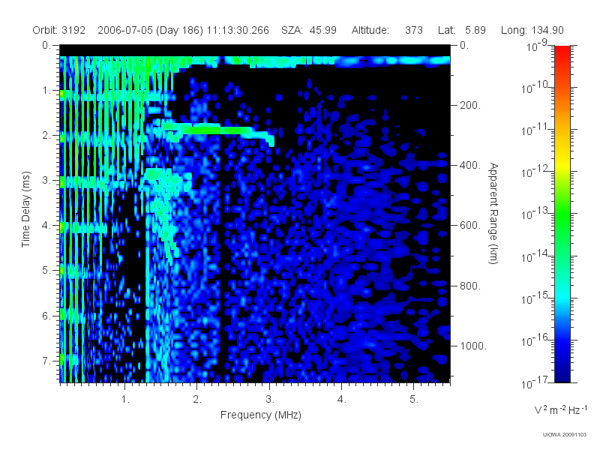
Task: Click the 'UIOWA 20091103' credit text
Action: [565, 435]
